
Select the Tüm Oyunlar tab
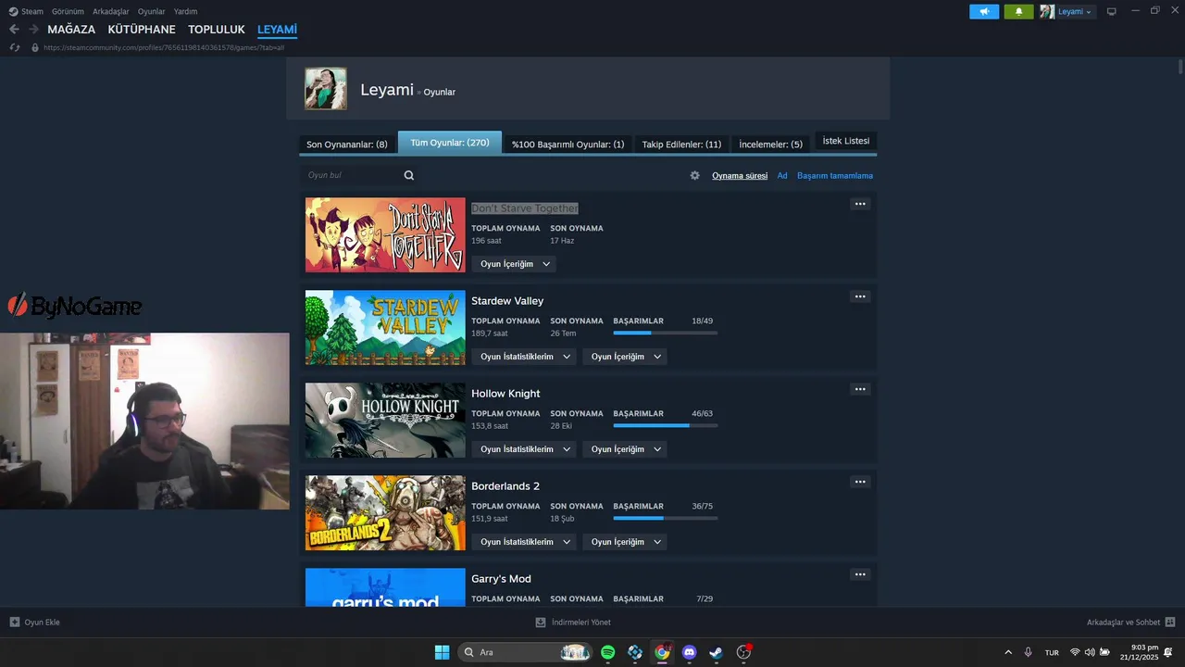450,143
